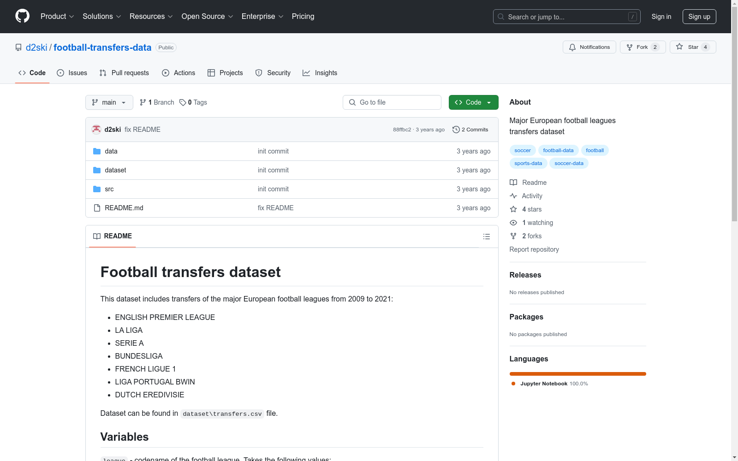Expand the Solutions menu
The height and width of the screenshot is (461, 738).
point(102,16)
